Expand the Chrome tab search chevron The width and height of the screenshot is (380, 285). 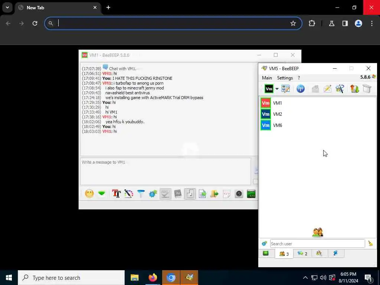[7, 7]
